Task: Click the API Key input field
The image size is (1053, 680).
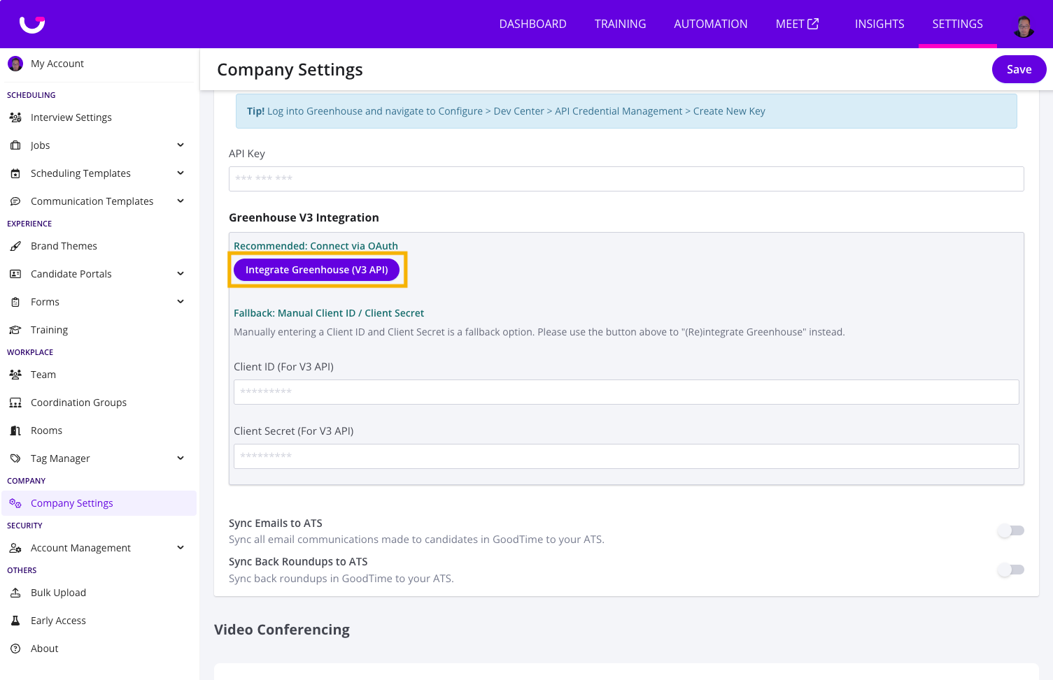Action: coord(626,179)
